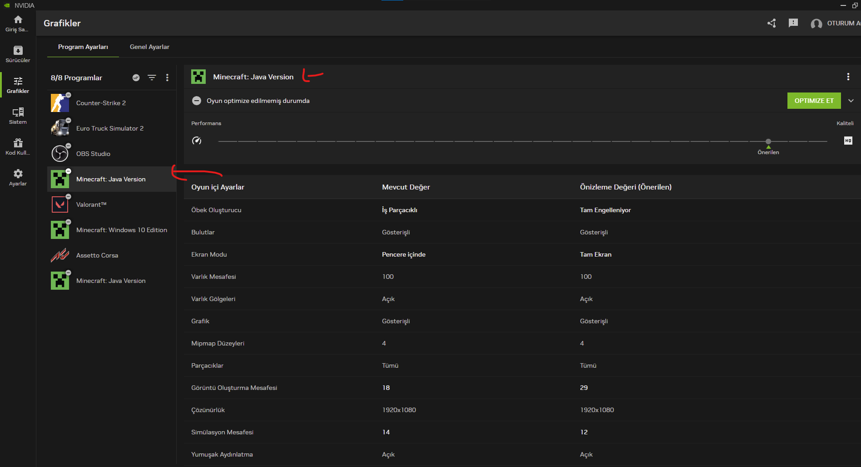This screenshot has width=861, height=467.
Task: Click the Öbek Oluşturucu setting name
Action: pyautogui.click(x=216, y=210)
